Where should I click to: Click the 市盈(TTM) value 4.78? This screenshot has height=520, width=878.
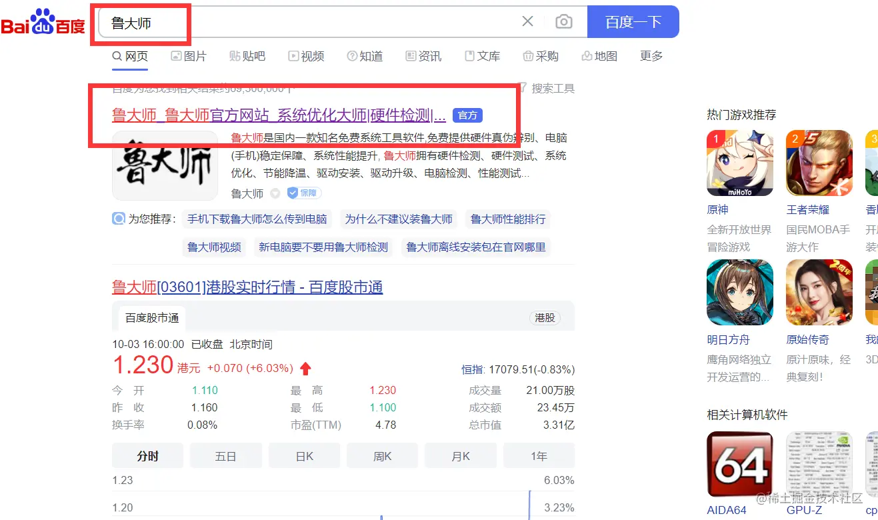click(386, 425)
